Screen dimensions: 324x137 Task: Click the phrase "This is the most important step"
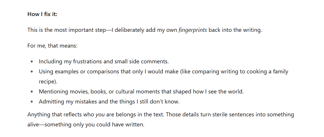65,30
